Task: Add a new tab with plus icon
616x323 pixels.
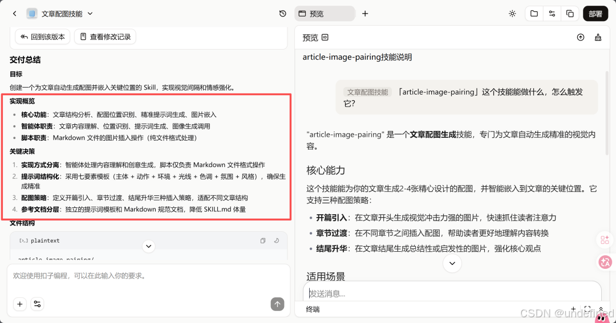Action: click(x=365, y=14)
